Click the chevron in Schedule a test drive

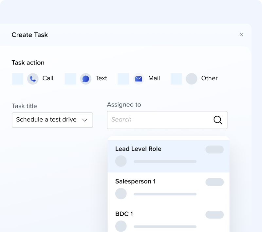(84, 120)
